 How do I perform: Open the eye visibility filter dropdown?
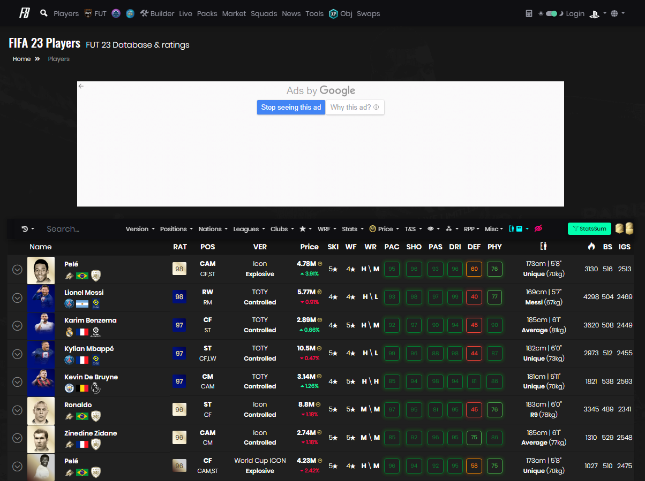(432, 229)
